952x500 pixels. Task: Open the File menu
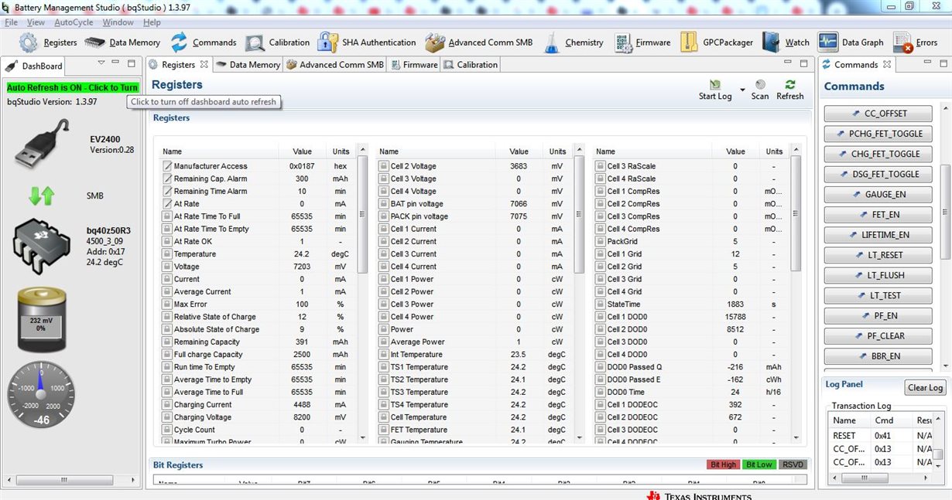pyautogui.click(x=12, y=22)
